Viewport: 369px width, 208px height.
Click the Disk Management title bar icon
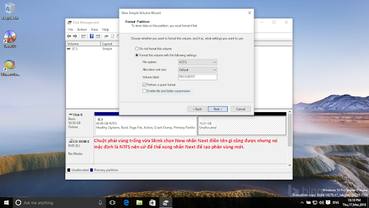click(x=69, y=23)
